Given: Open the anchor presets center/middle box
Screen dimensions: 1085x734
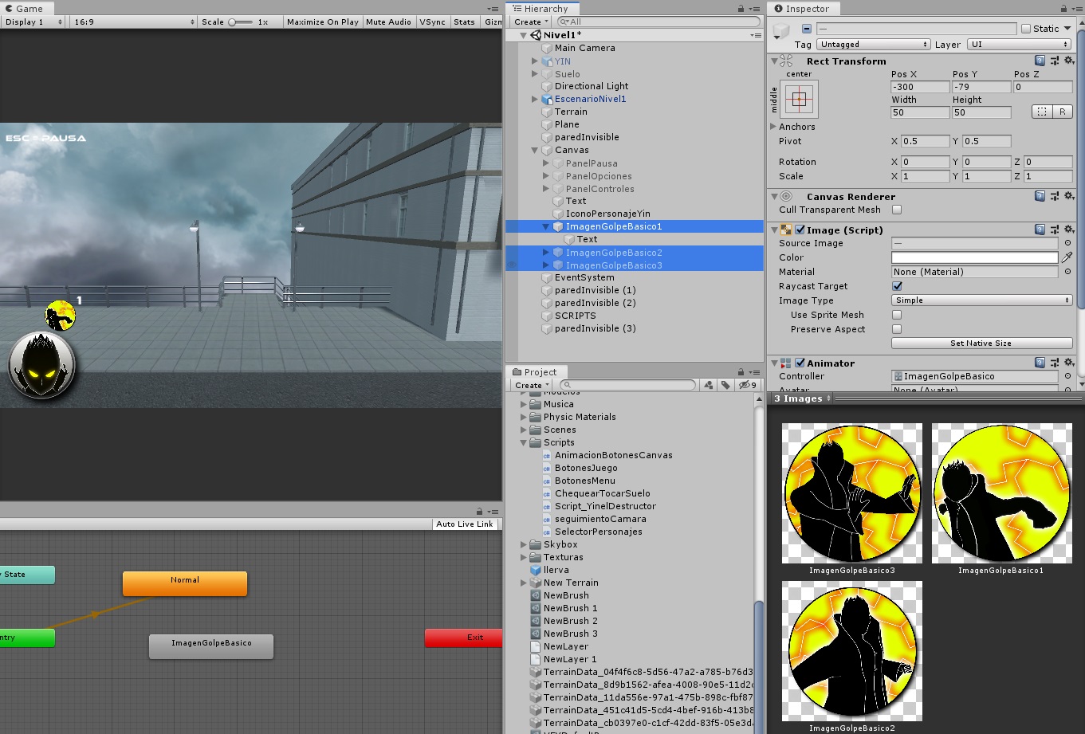Looking at the screenshot, I should pyautogui.click(x=800, y=100).
